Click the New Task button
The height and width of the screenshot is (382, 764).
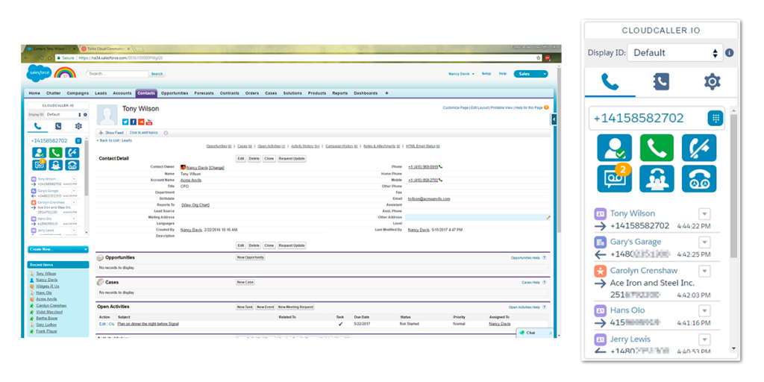click(x=245, y=307)
